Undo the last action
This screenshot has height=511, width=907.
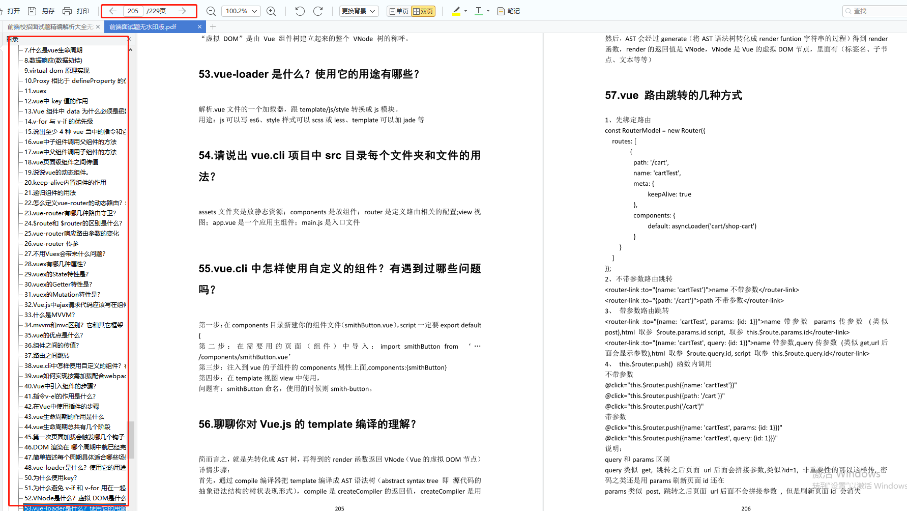point(299,11)
